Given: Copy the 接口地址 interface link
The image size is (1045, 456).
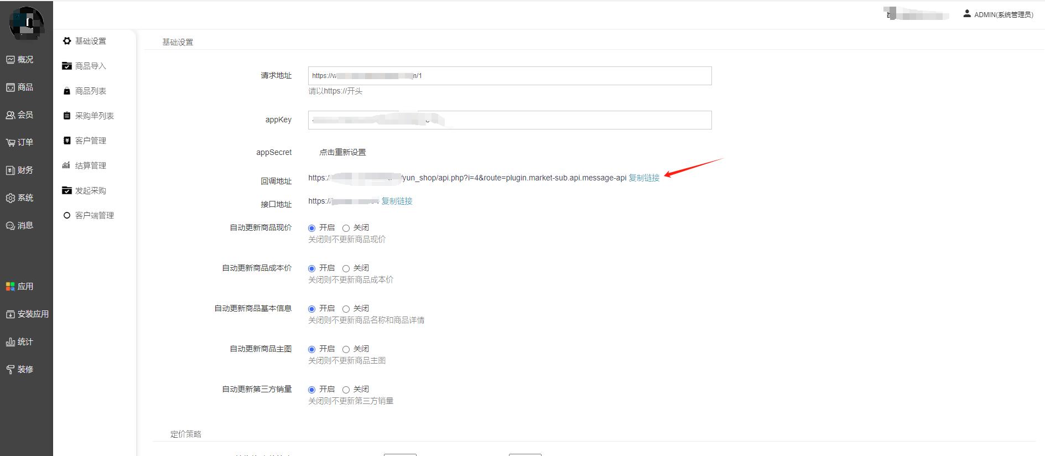Looking at the screenshot, I should coord(397,201).
